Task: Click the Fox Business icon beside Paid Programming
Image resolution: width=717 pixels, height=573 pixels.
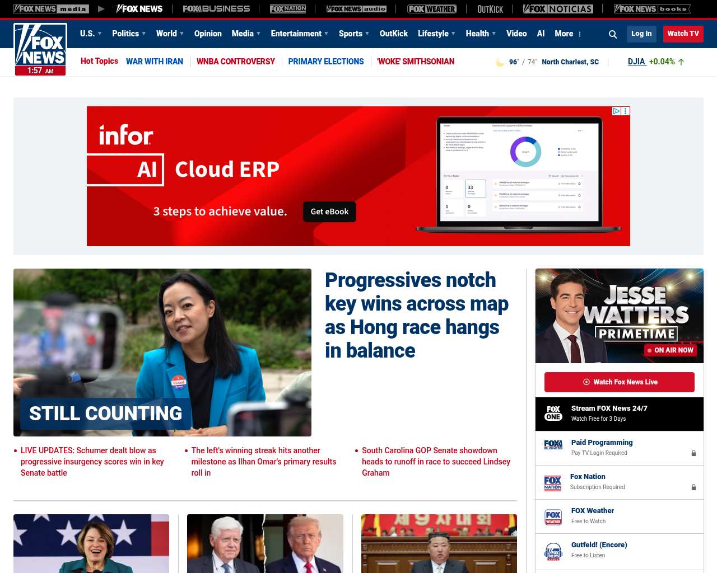Action: coord(553,445)
